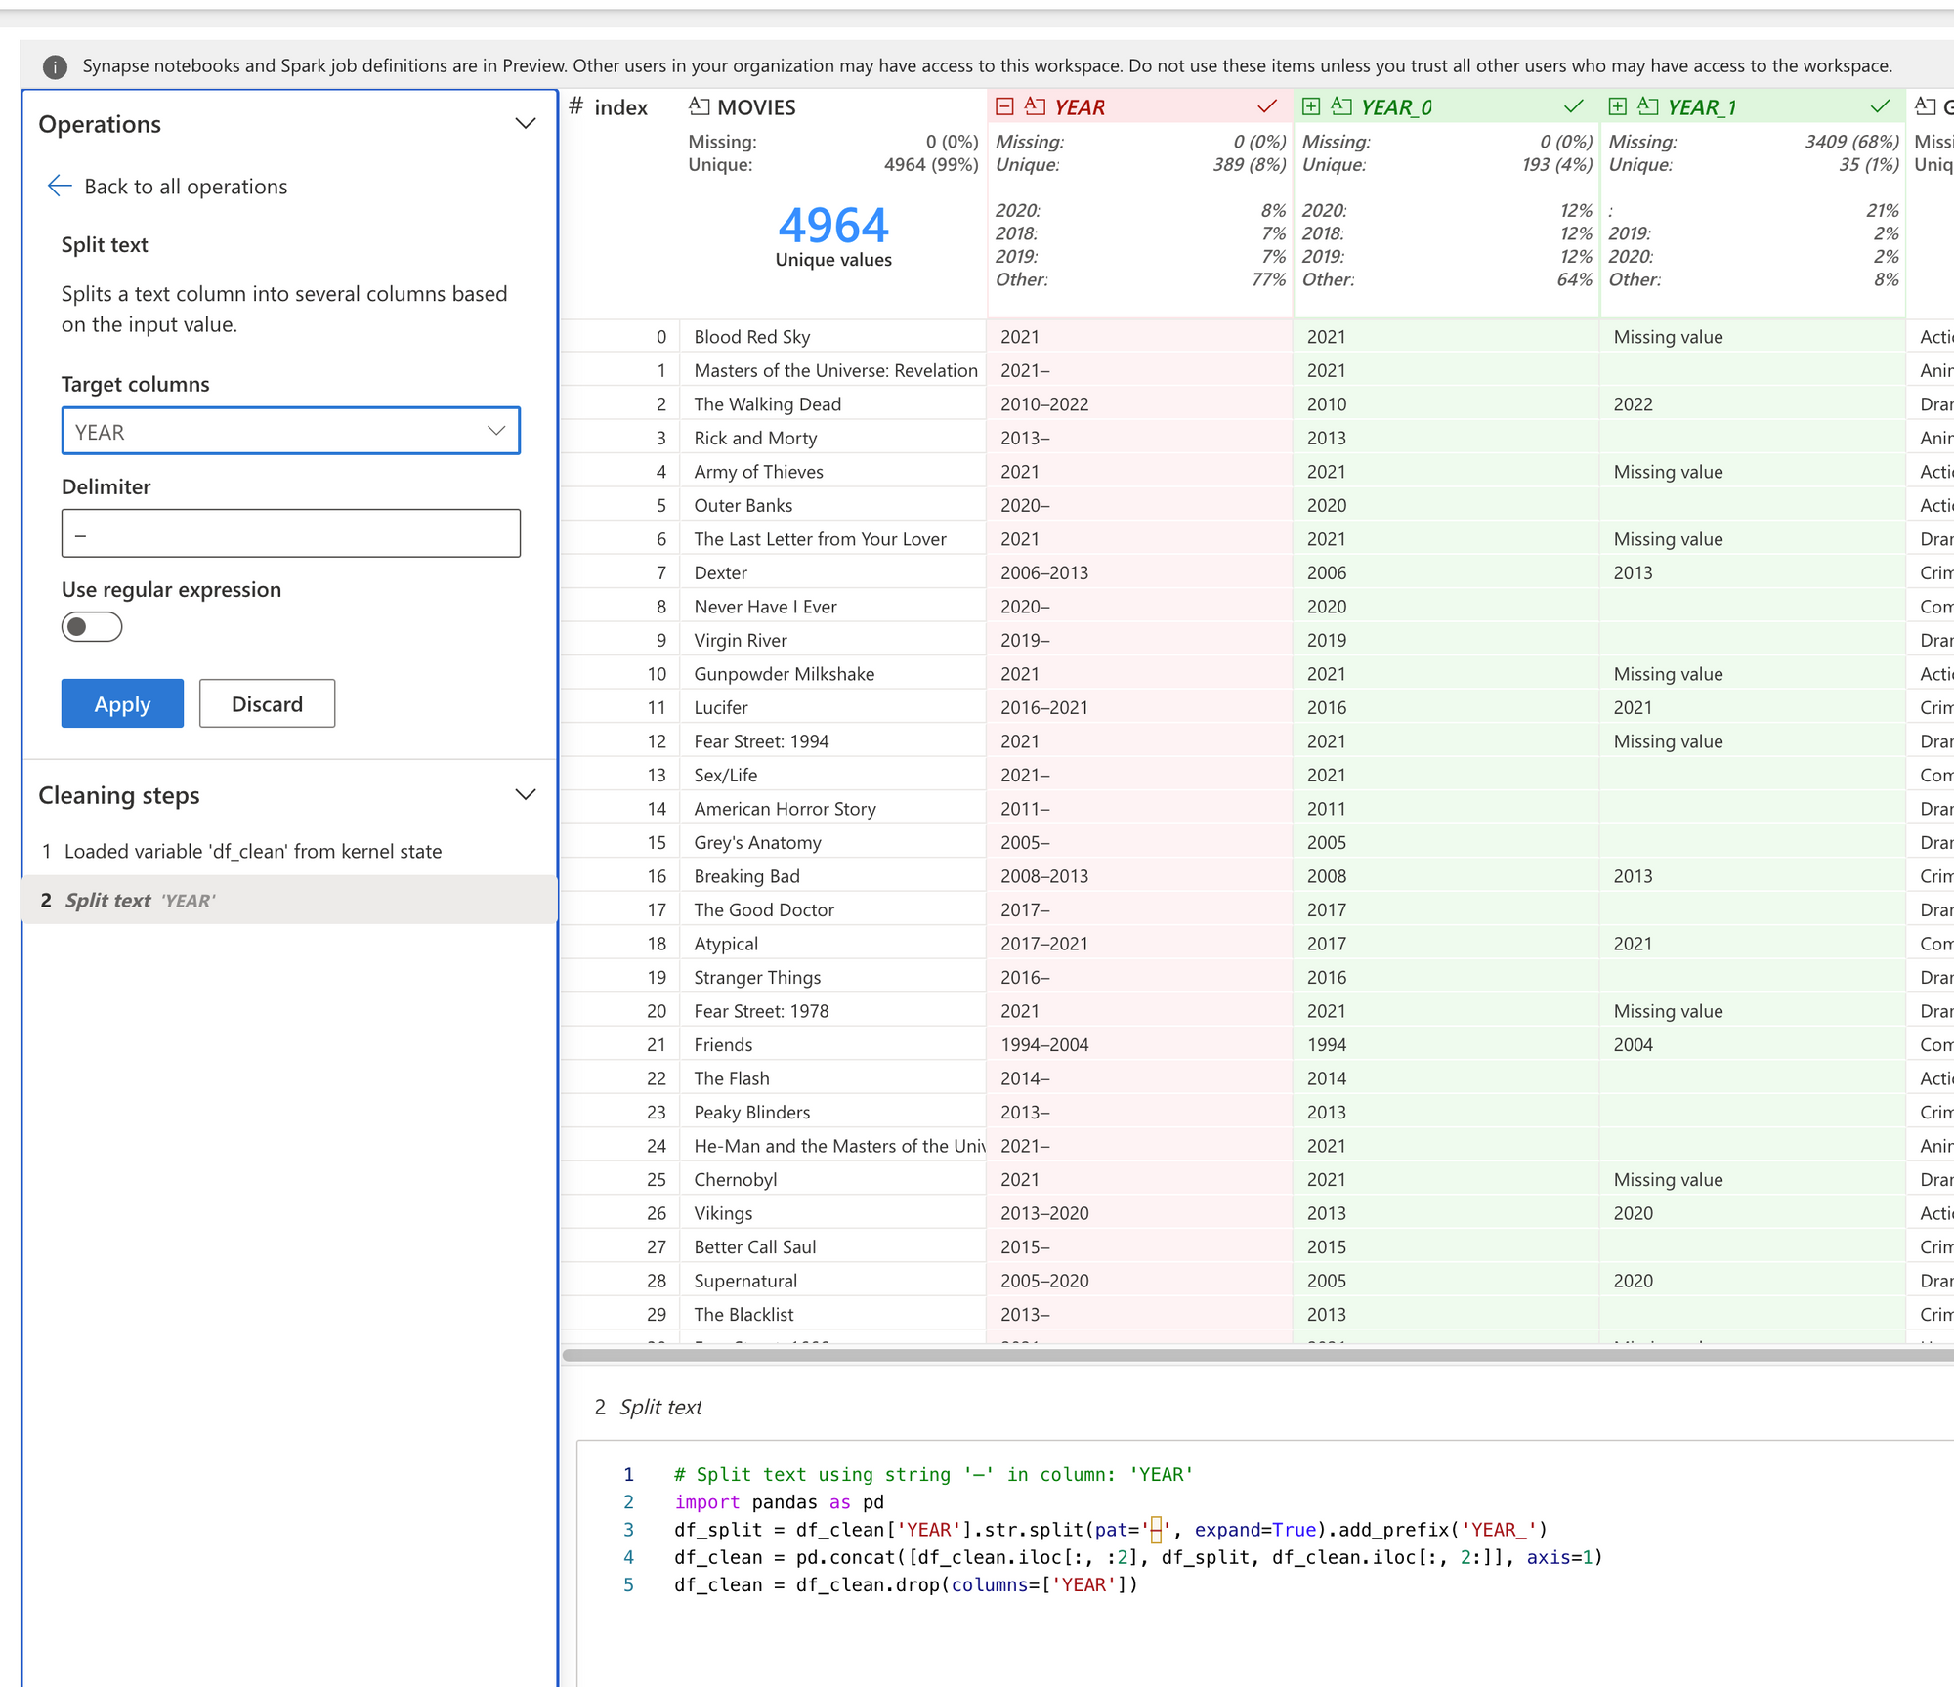The width and height of the screenshot is (1954, 1687).
Task: Toggle the Use regular expression switch
Action: (x=92, y=627)
